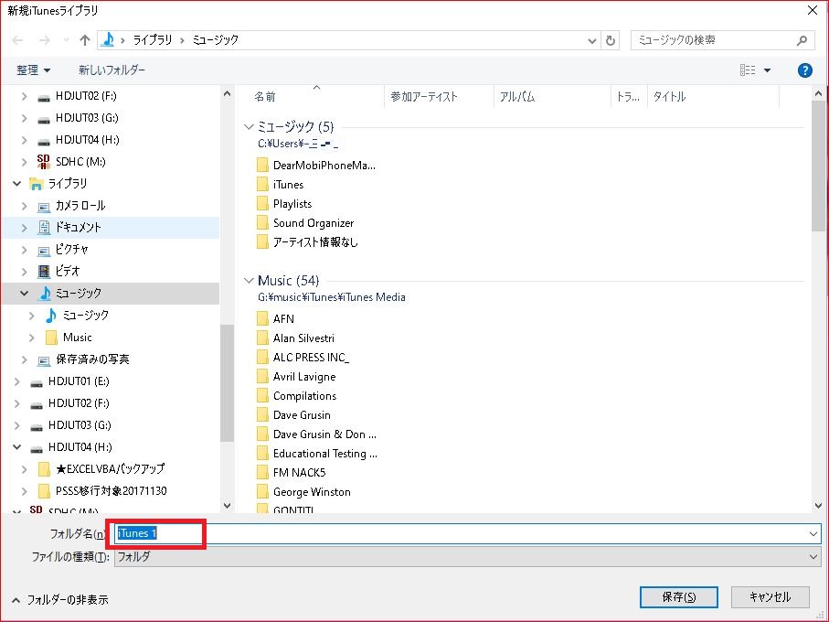Expand the ピクチャ library node
Screen dimensions: 829x622
click(24, 250)
